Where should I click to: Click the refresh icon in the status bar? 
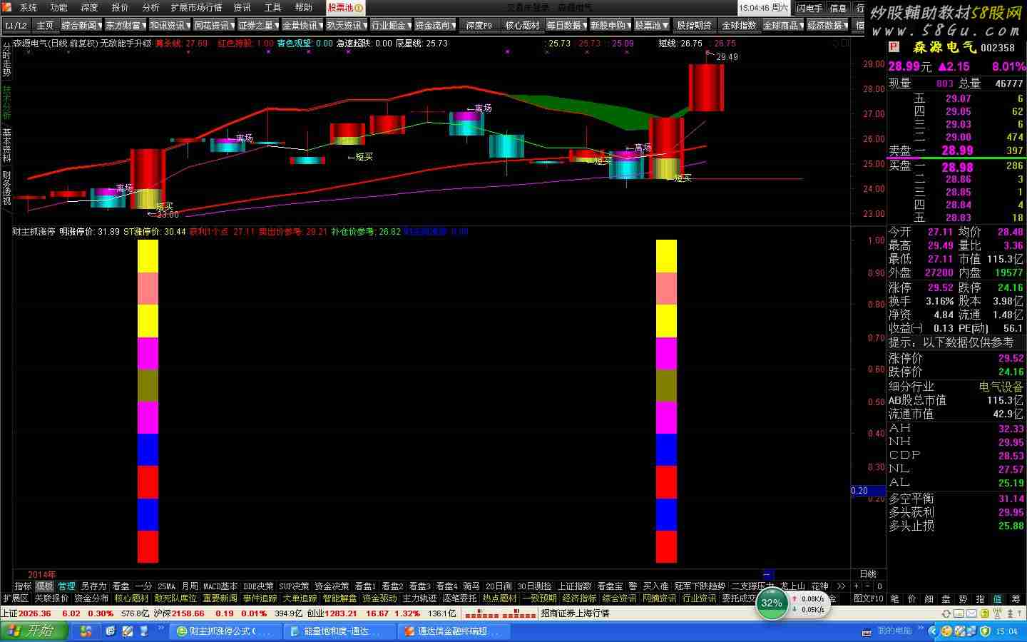[946, 613]
